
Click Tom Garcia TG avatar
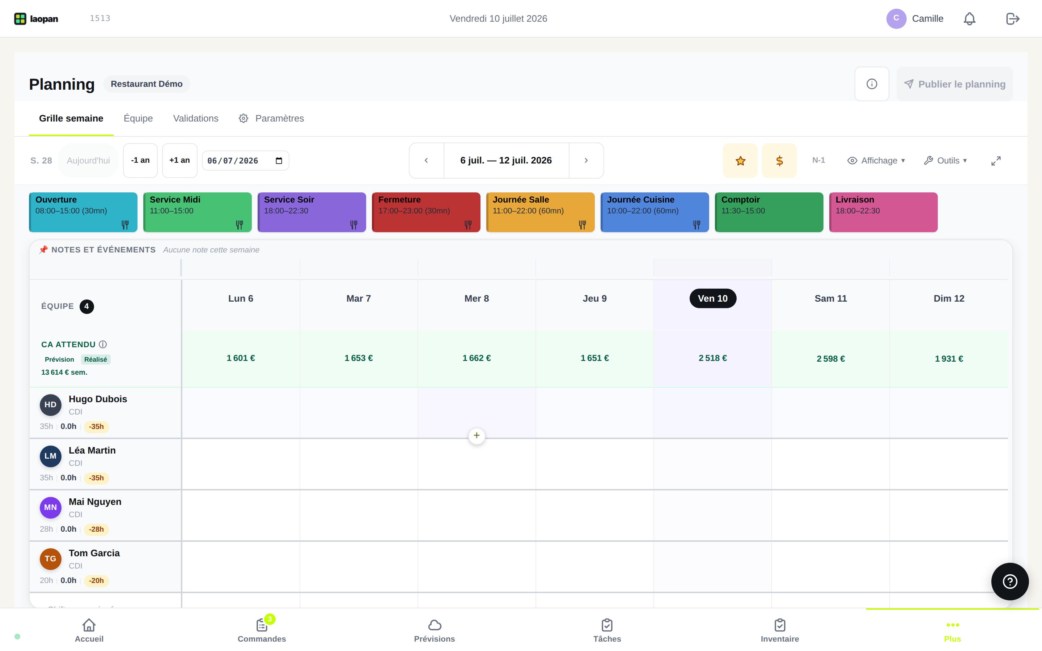tap(50, 559)
